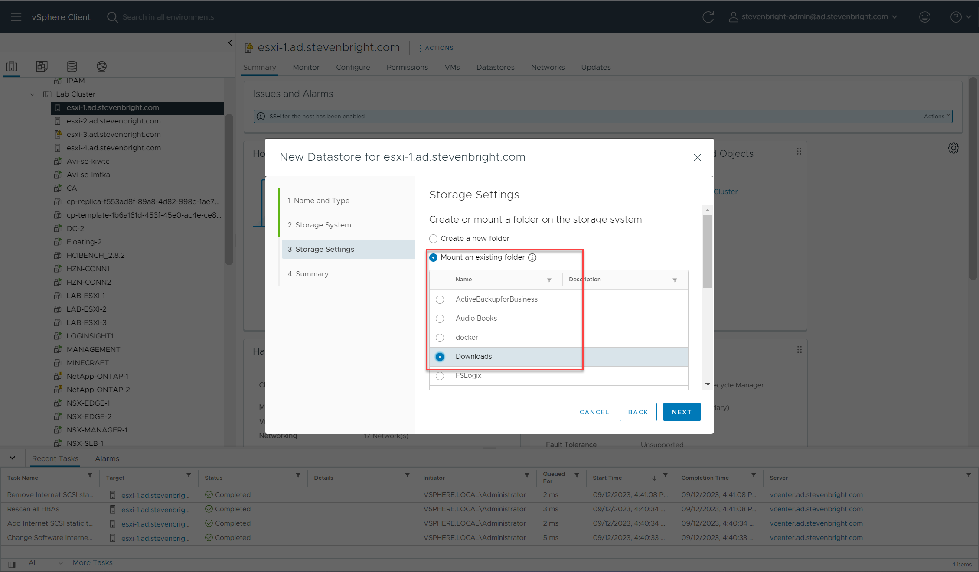Click the folder list vertical scrollbar
This screenshot has height=572, width=979.
708,251
